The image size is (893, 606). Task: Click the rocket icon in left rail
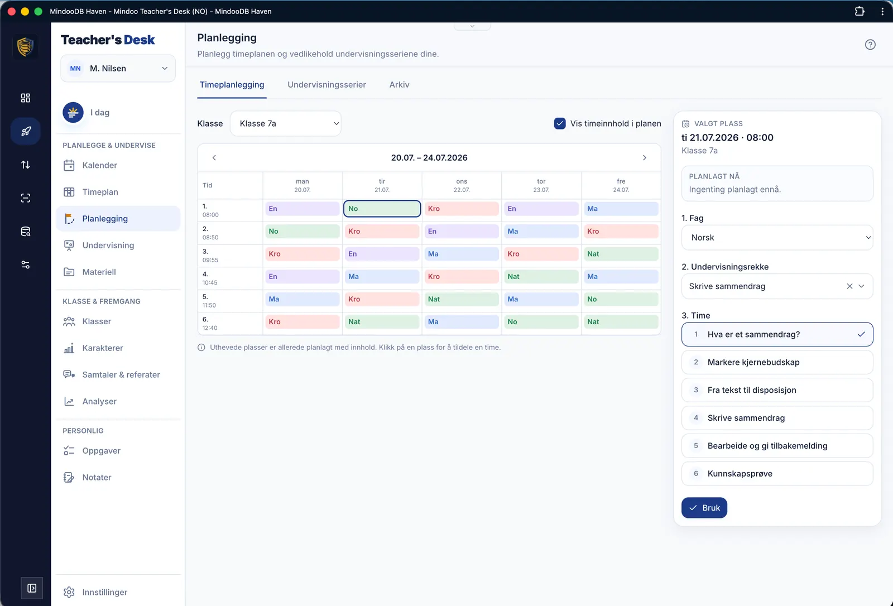[26, 132]
